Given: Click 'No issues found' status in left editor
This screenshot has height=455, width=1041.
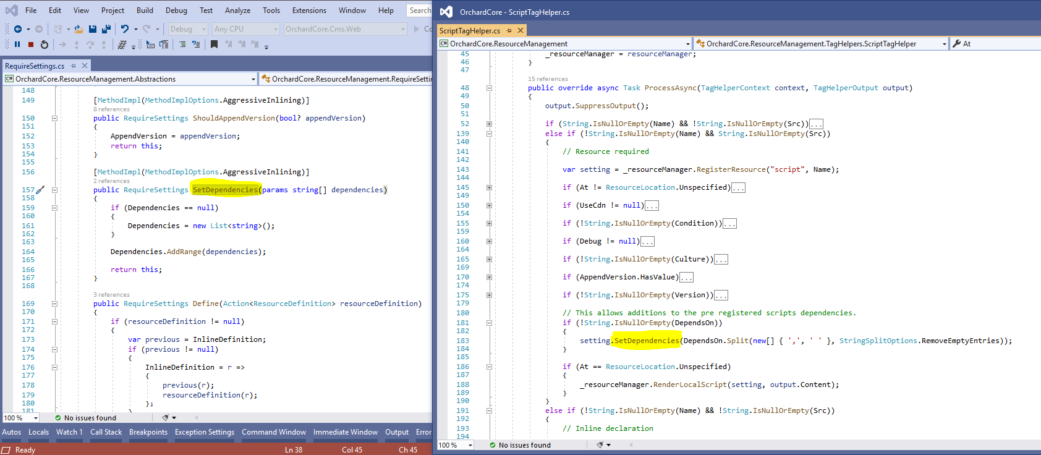Looking at the screenshot, I should [x=85, y=418].
